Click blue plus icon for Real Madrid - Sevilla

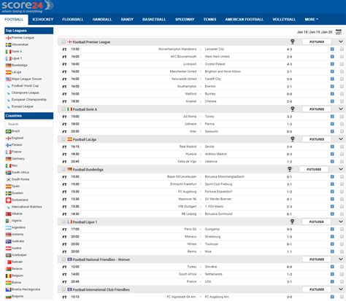332,146
